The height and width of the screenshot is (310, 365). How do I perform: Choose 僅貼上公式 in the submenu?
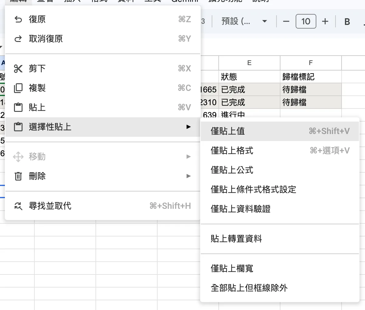point(280,170)
